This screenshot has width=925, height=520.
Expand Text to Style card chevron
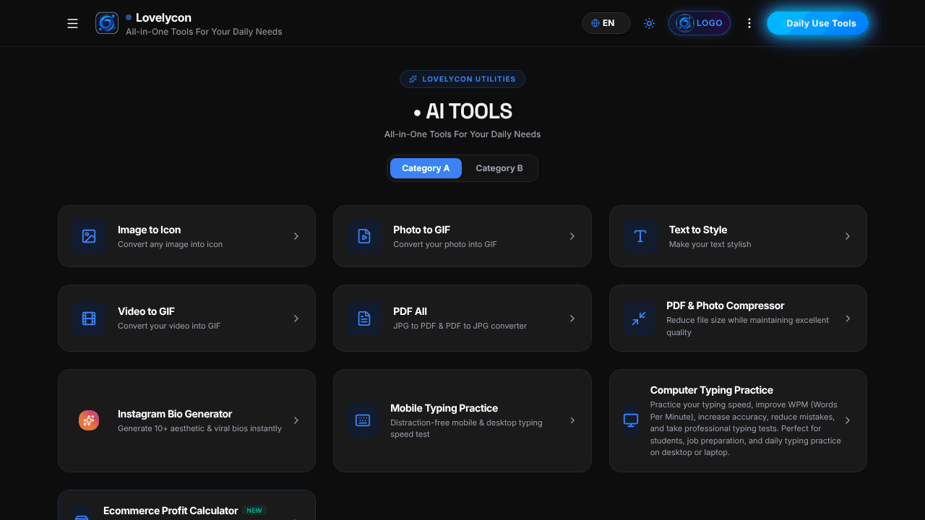tap(848, 236)
